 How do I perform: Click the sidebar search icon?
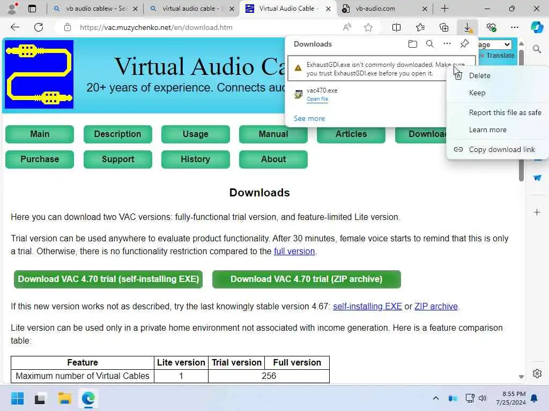click(x=537, y=49)
